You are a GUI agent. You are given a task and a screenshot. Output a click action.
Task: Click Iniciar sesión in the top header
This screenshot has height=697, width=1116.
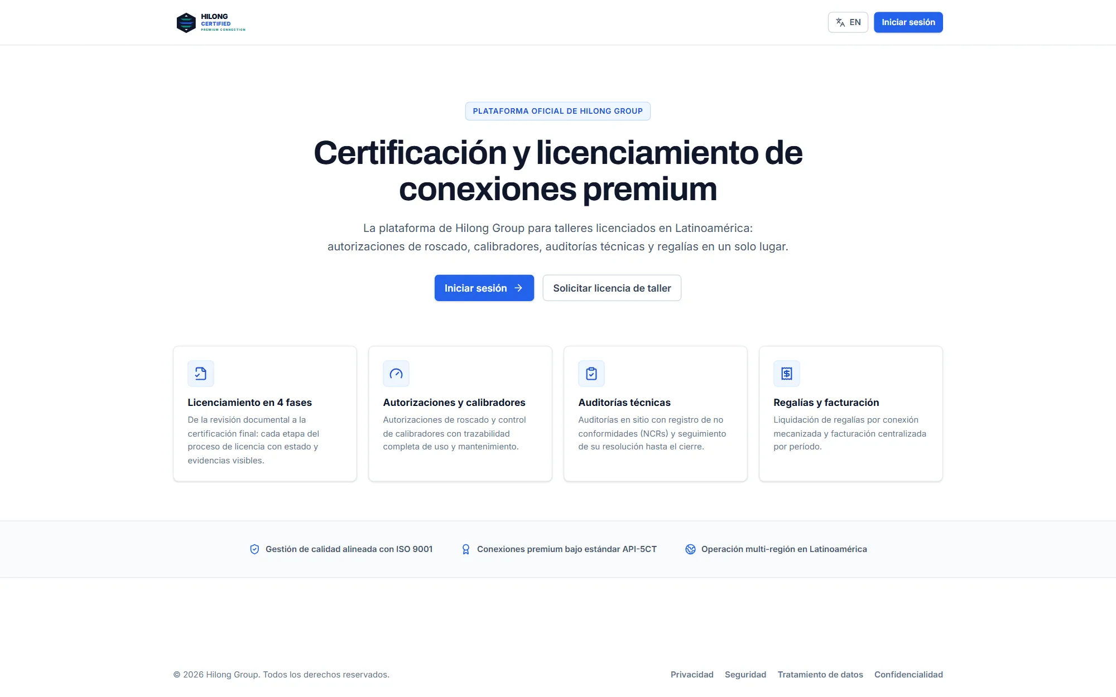(908, 22)
